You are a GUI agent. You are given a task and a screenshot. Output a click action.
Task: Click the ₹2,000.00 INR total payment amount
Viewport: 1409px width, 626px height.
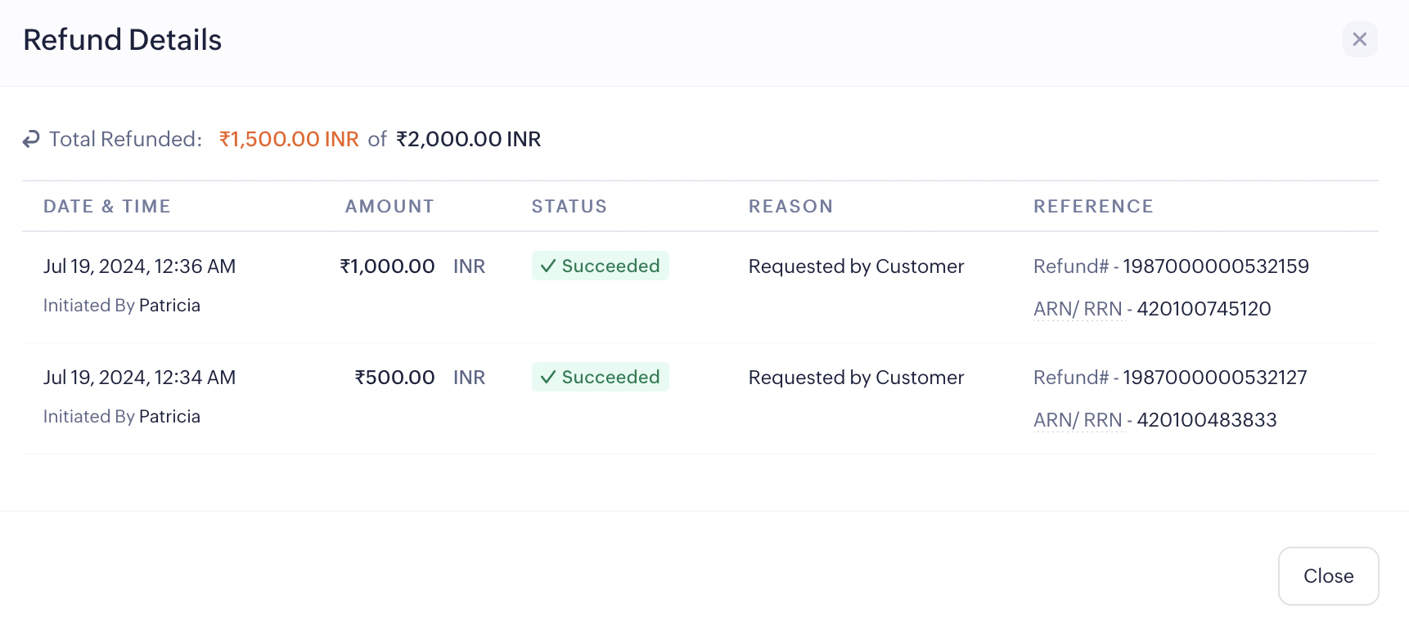(x=468, y=140)
